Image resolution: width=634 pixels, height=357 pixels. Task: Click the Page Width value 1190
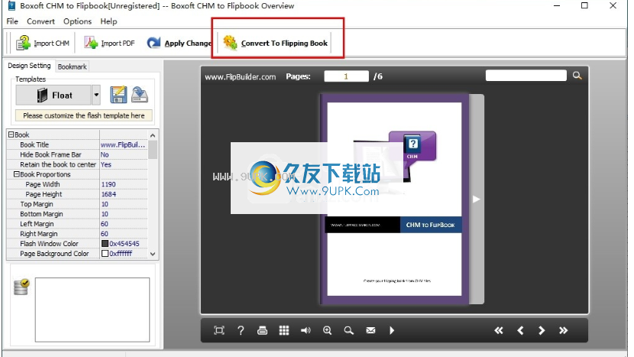pos(108,184)
